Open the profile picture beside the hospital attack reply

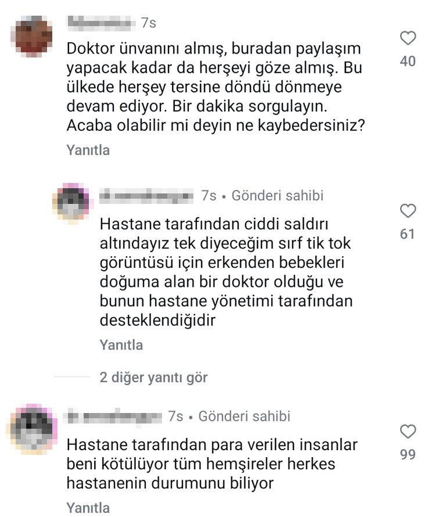pyautogui.click(x=71, y=203)
